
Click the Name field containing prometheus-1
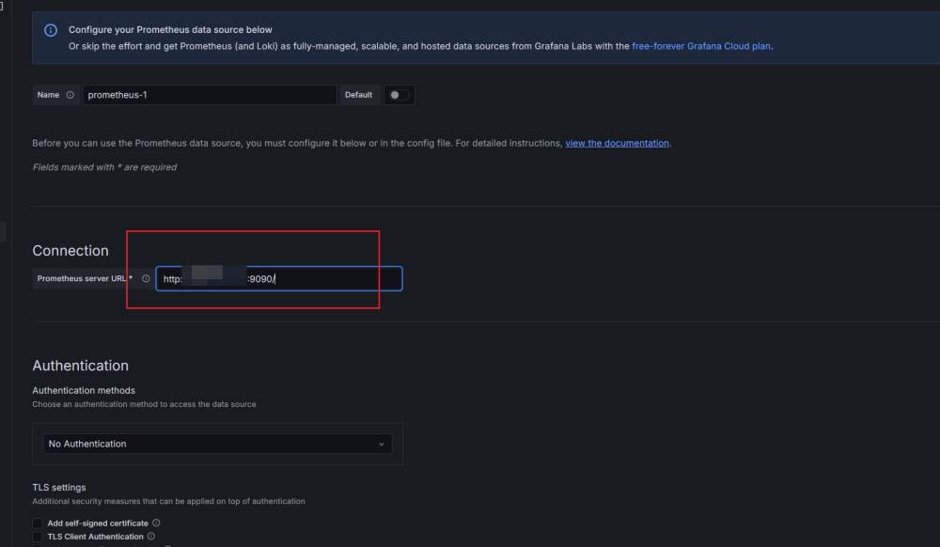209,95
